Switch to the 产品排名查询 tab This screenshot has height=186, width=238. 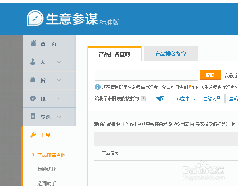pyautogui.click(x=115, y=54)
